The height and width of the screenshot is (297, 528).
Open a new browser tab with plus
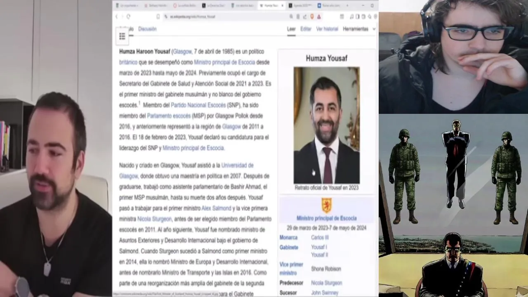[347, 5]
